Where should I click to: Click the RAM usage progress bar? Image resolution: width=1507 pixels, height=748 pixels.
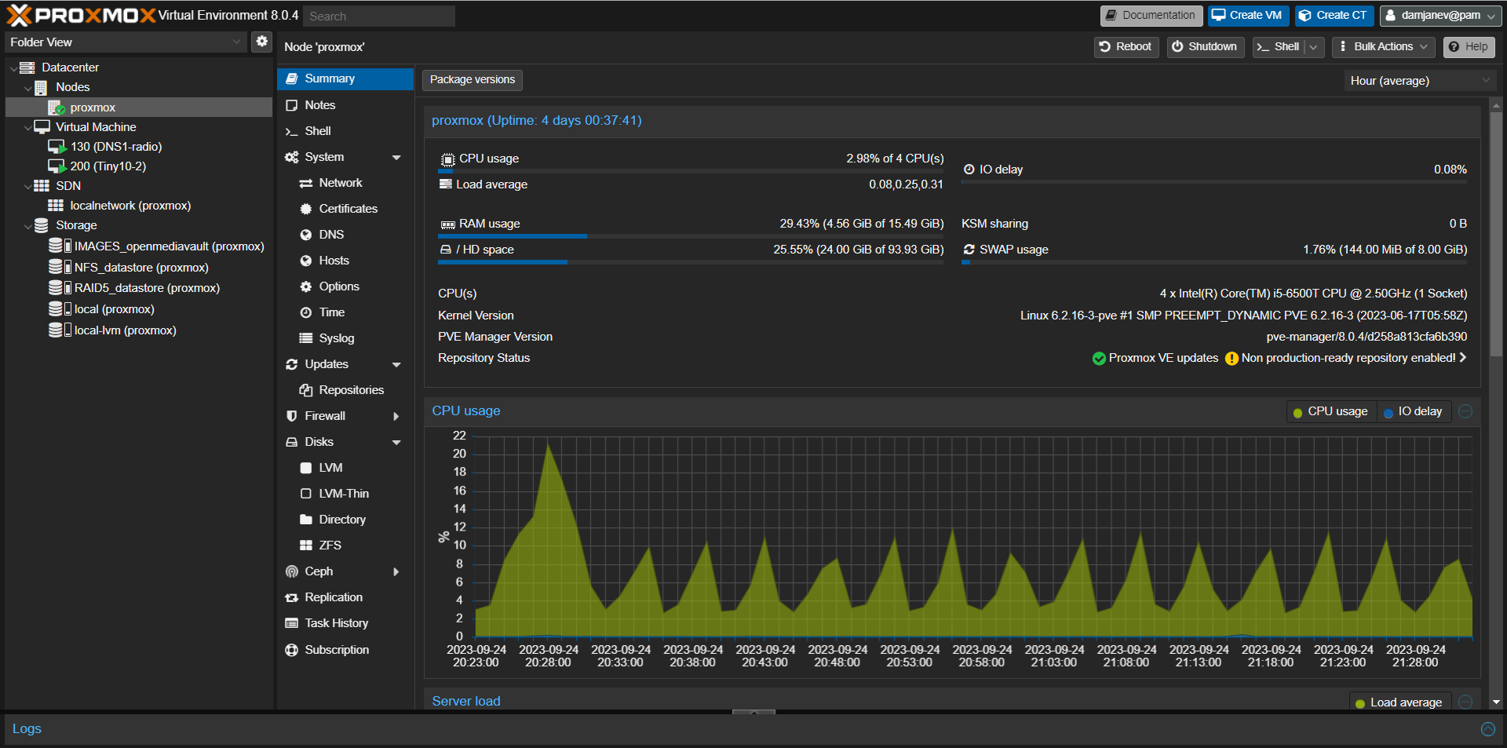coord(691,236)
